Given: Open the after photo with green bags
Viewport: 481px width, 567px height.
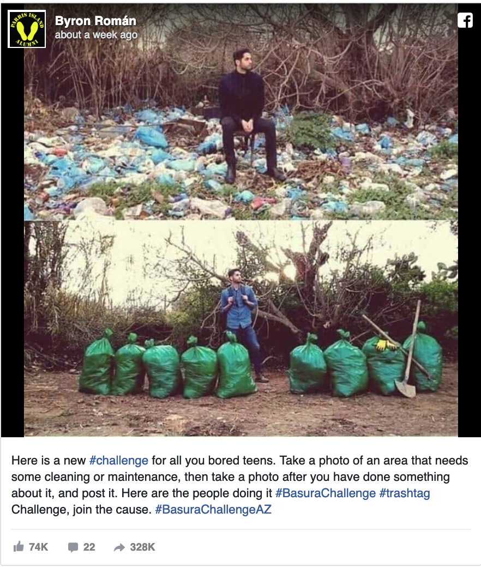Looking at the screenshot, I should tap(241, 329).
